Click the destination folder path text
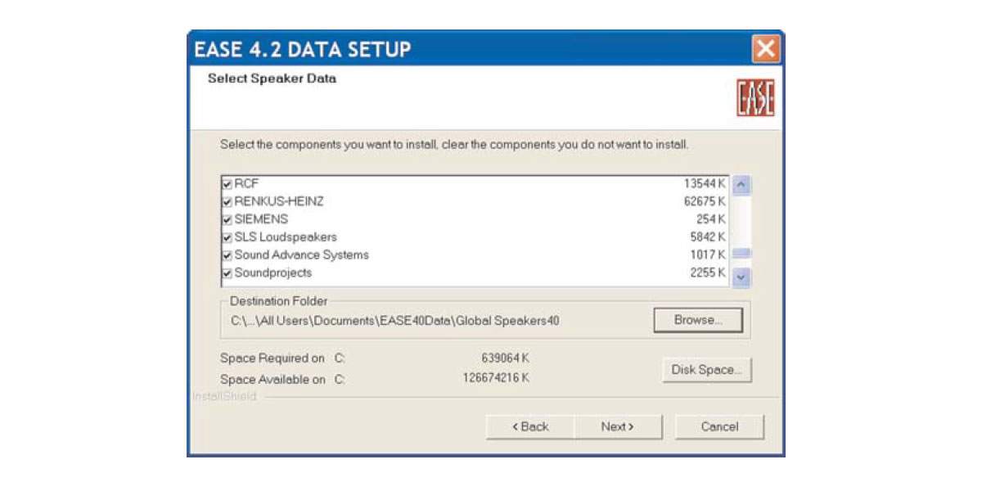 395,321
